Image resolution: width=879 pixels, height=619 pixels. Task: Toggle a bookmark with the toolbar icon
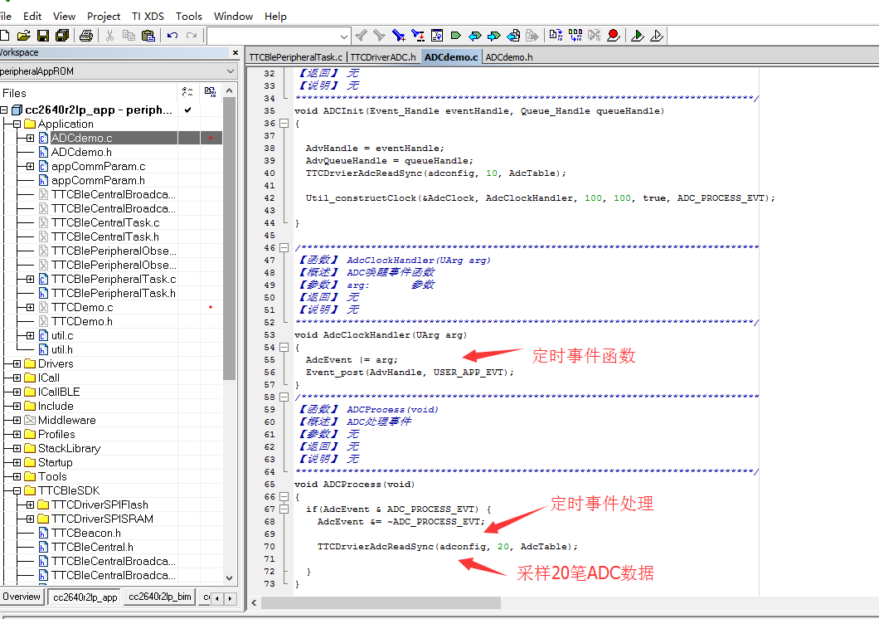(x=456, y=36)
